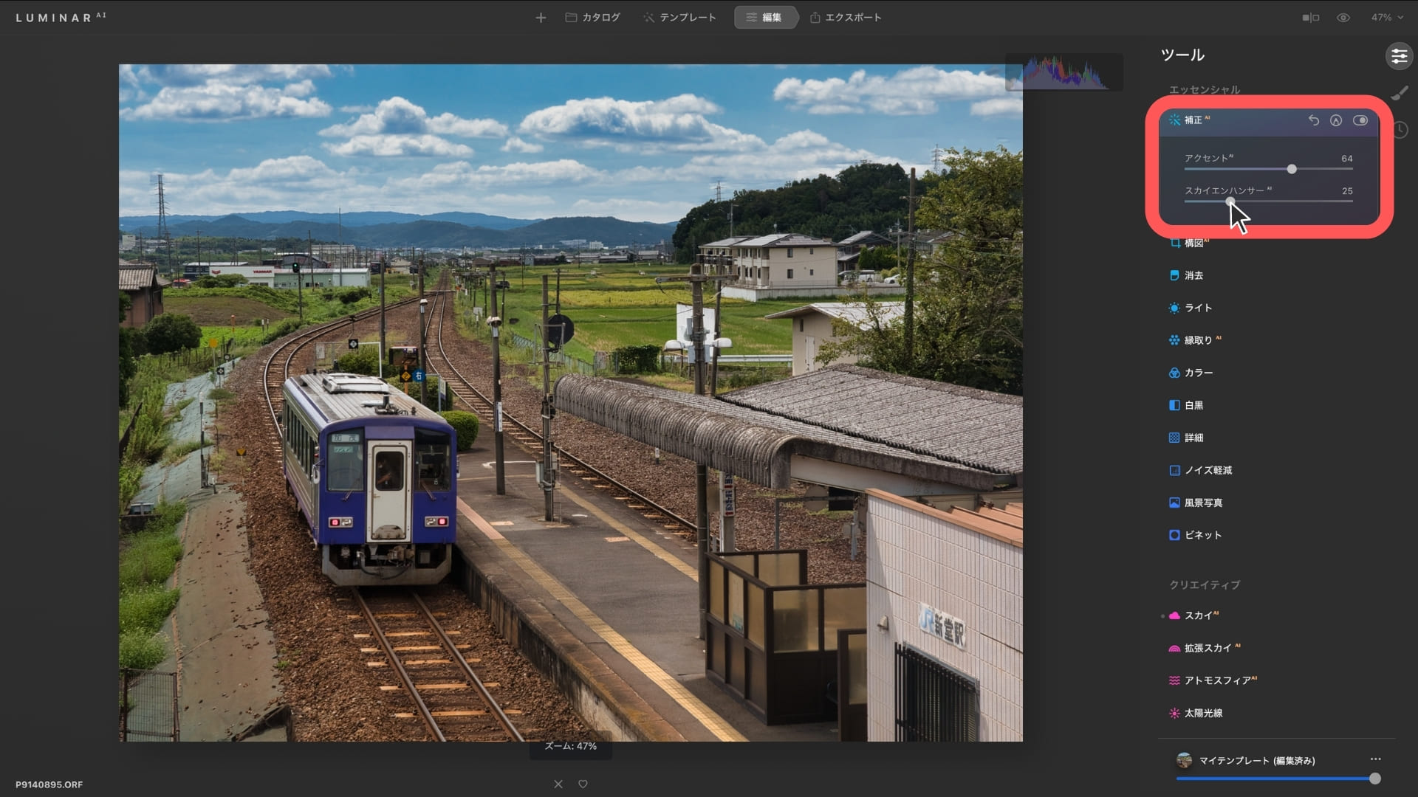
Task: Click the histogram thumbnail
Action: tap(1064, 72)
